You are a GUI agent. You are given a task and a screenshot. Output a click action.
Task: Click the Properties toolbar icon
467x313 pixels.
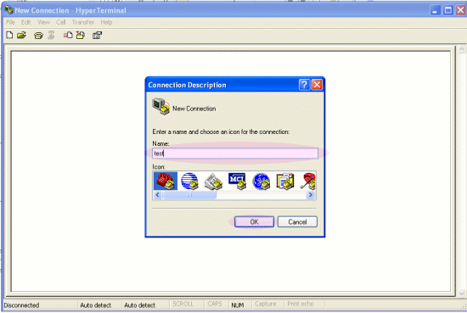click(x=97, y=35)
